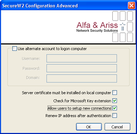Click the Alfa & Ariss logo text
137x134 pixels.
point(97,25)
